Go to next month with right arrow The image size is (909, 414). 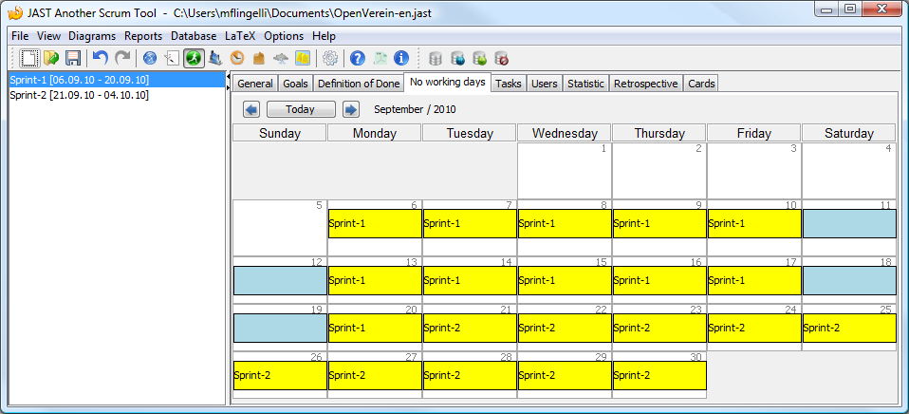(351, 109)
